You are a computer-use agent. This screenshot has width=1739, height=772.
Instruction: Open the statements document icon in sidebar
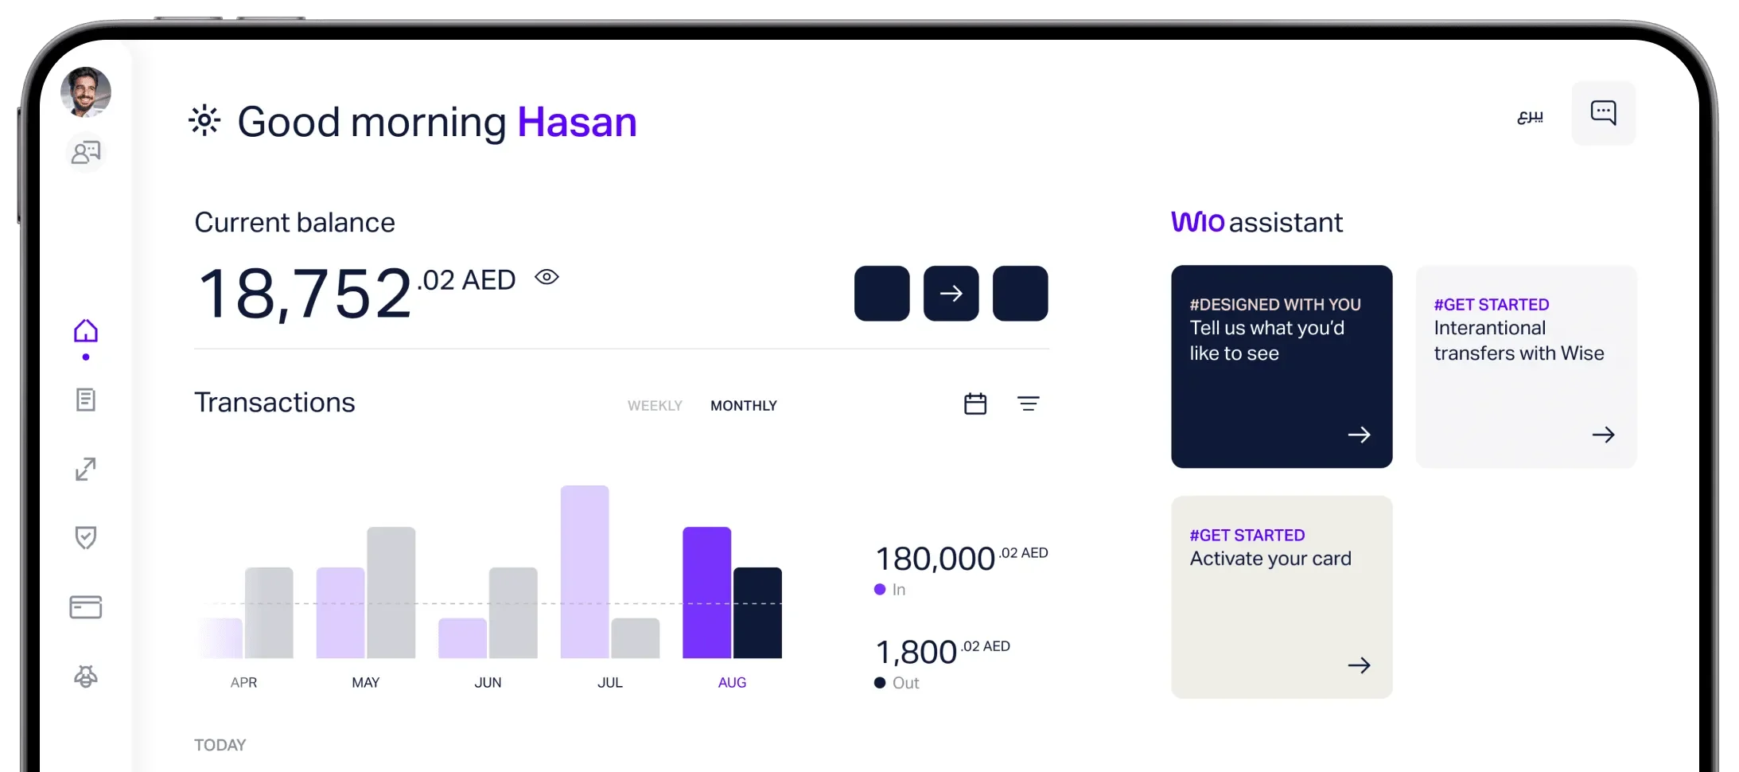[x=86, y=400]
